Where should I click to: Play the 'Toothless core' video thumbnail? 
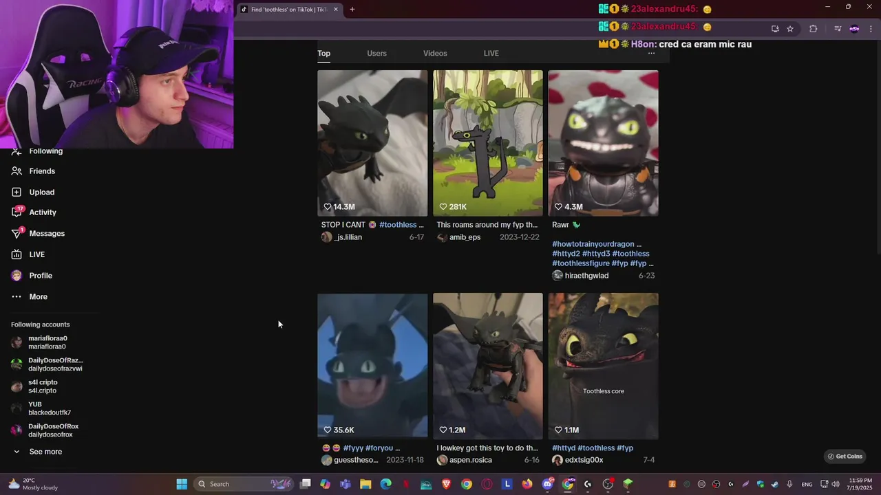pos(604,366)
